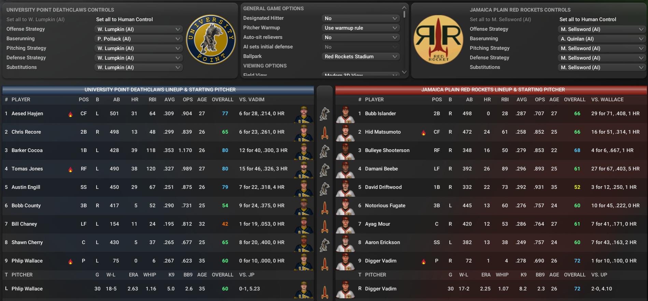648x301 pixels.
Task: Click the University Point Deathclaws team logo
Action: [211, 40]
